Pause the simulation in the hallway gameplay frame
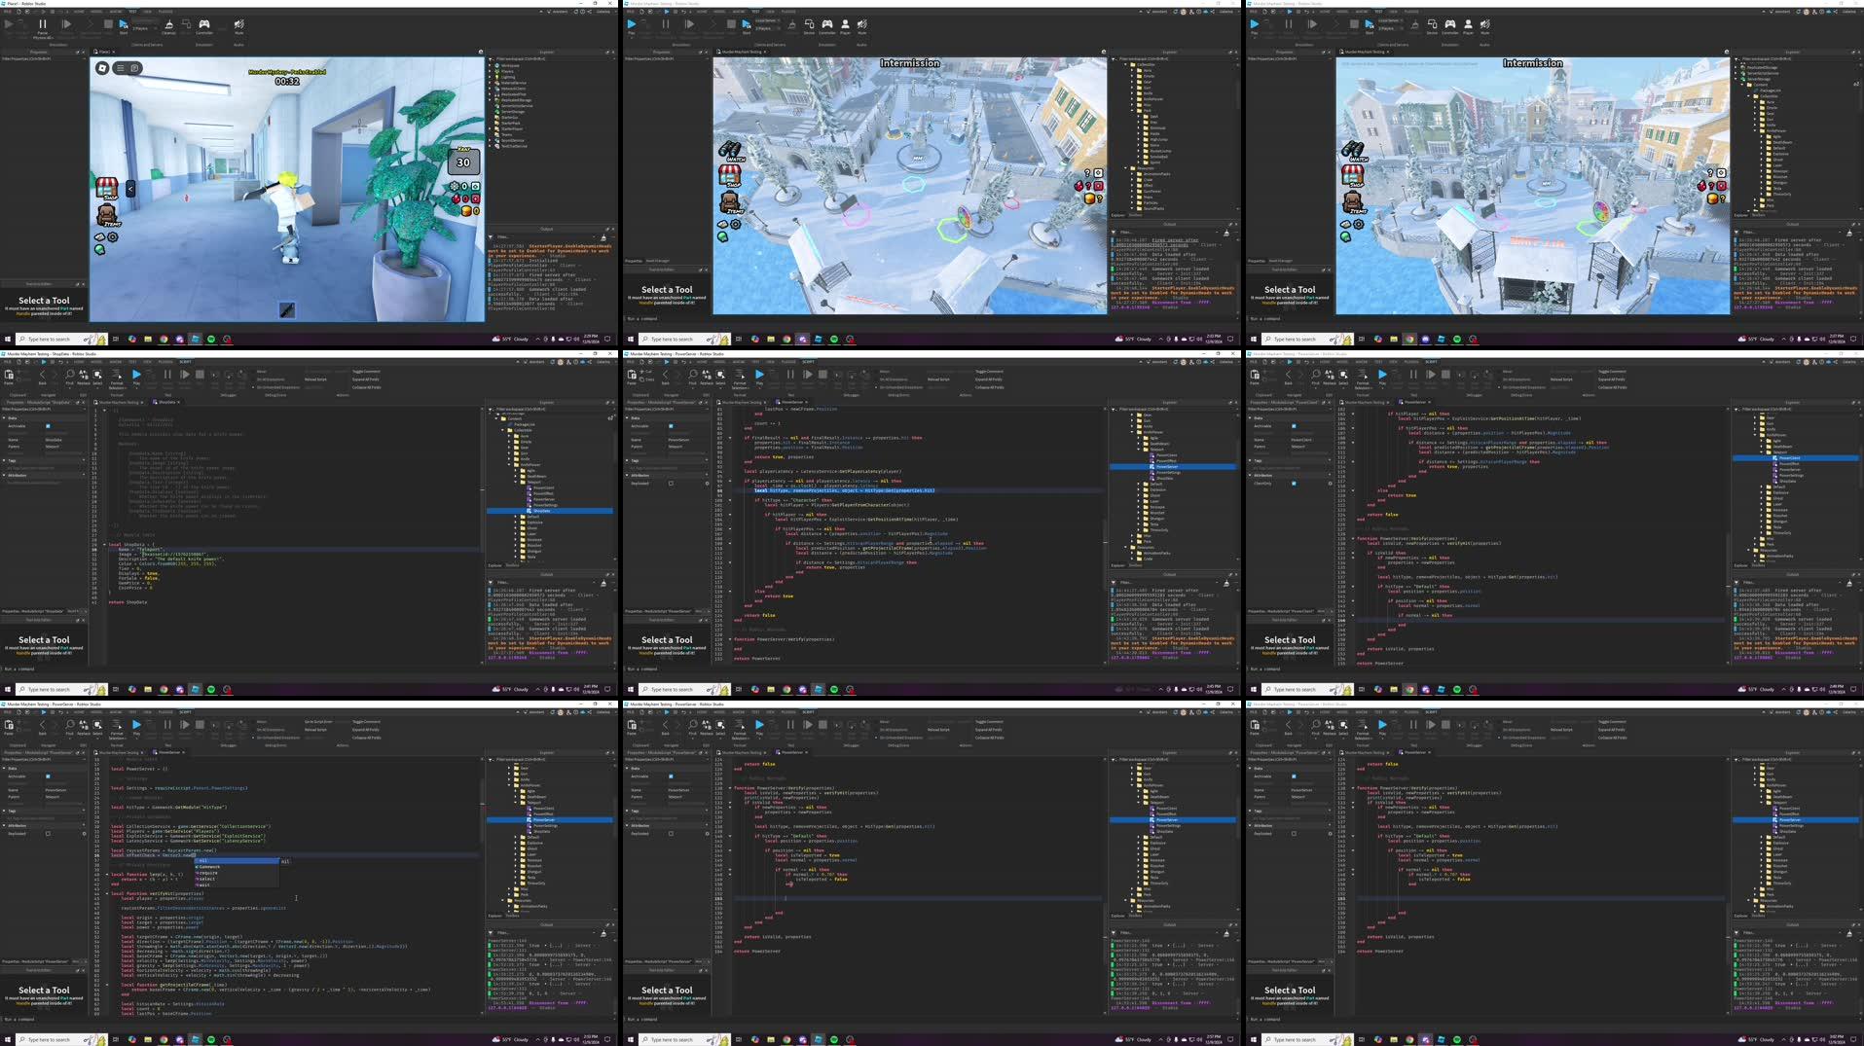The image size is (1864, 1046). 42,24
